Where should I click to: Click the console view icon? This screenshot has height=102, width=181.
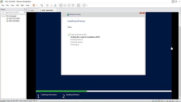(x=79, y=5)
